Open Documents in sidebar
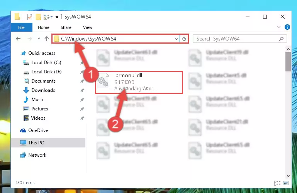Screen dimensions: 297x193 pos(43,81)
